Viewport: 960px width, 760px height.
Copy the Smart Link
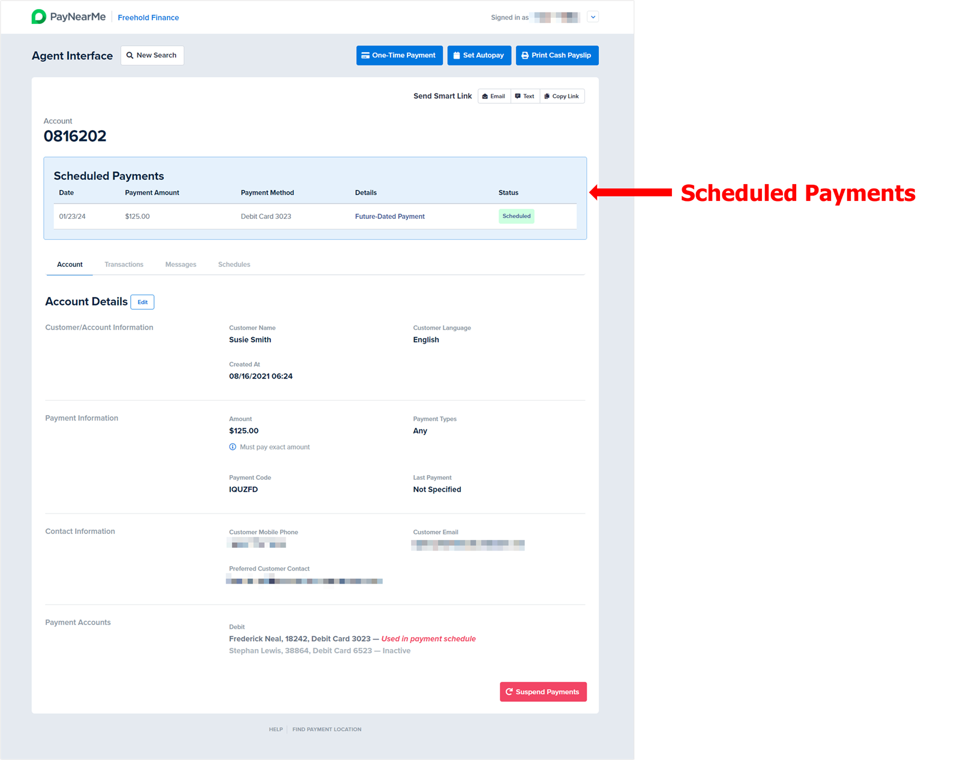pos(562,96)
